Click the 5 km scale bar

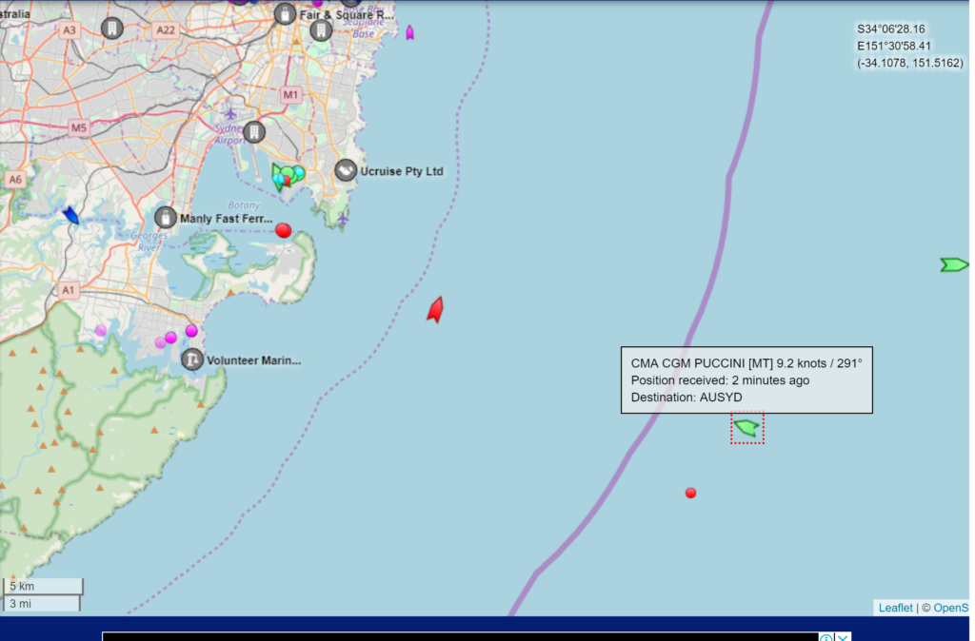(x=42, y=586)
